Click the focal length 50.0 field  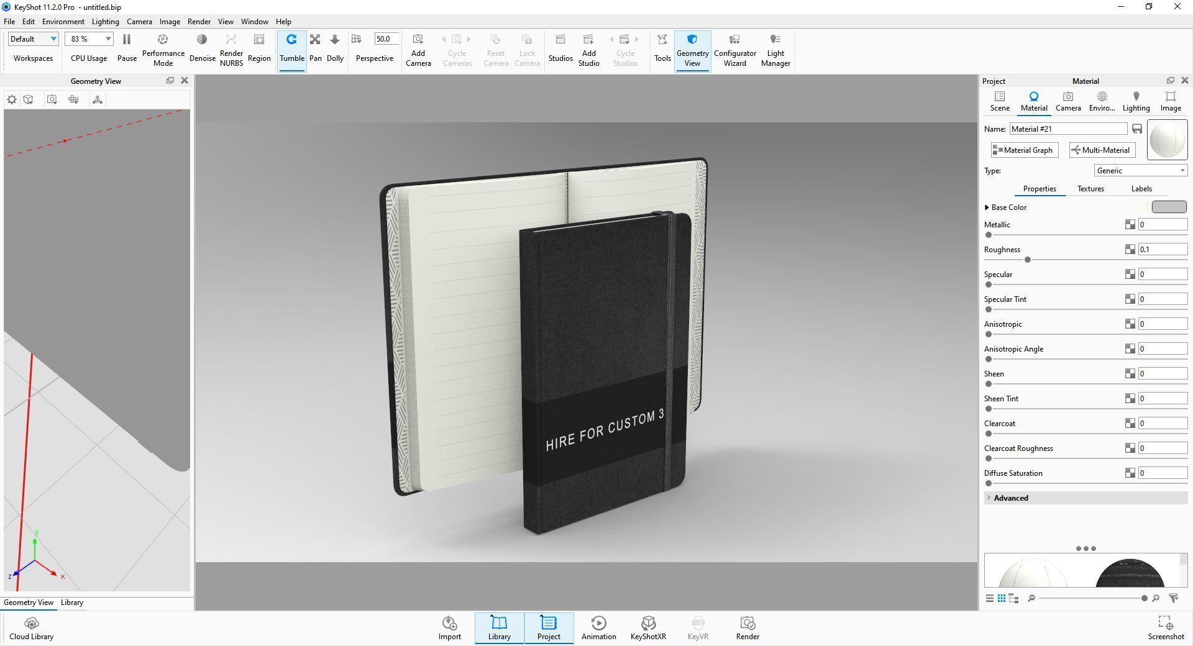coord(386,39)
